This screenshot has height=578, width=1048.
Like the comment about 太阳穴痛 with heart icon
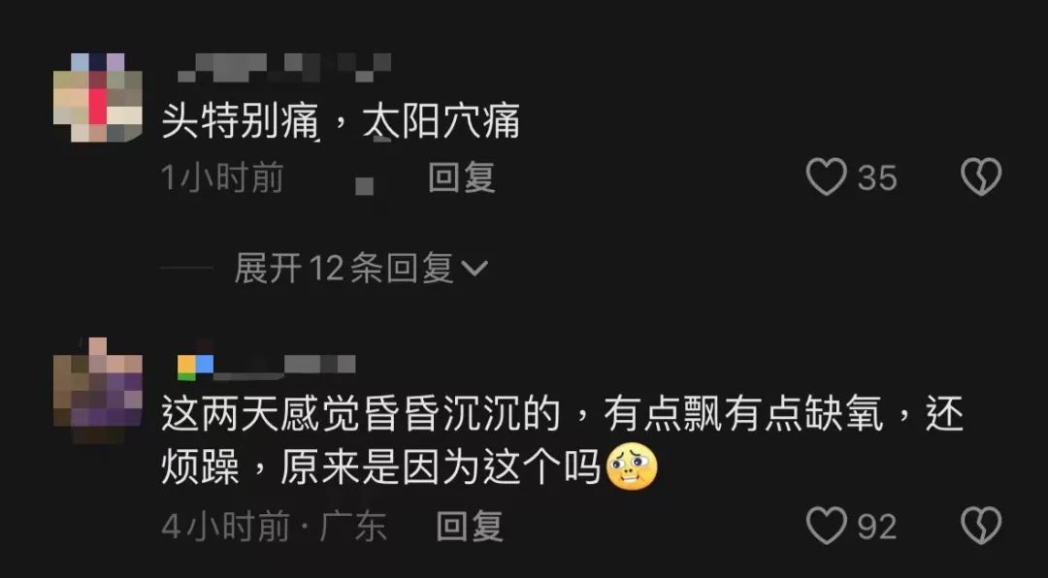[827, 177]
